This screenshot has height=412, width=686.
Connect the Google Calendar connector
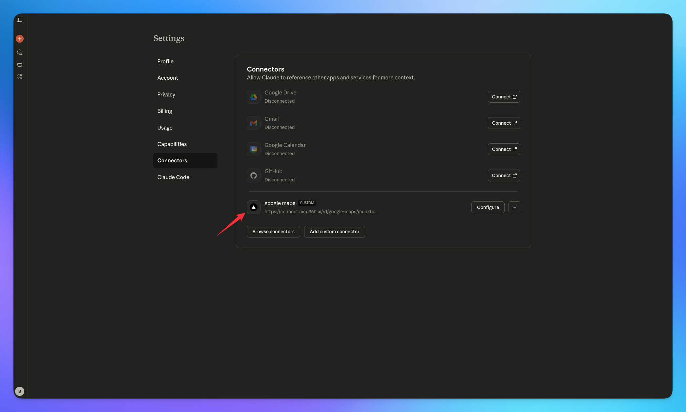tap(504, 149)
